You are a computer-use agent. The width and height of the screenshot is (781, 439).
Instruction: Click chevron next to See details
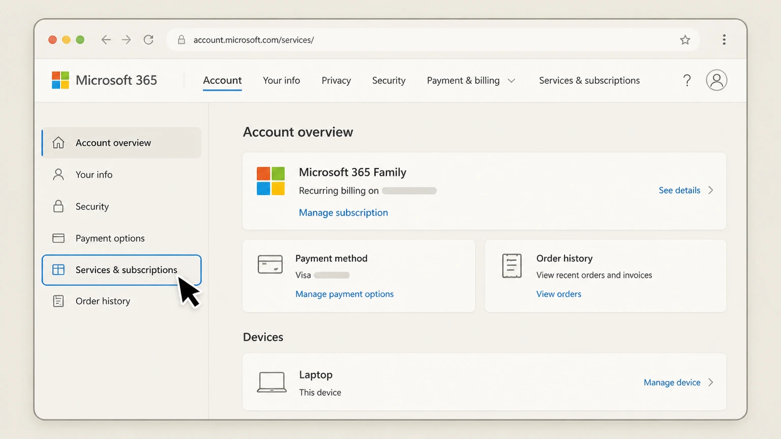[711, 190]
